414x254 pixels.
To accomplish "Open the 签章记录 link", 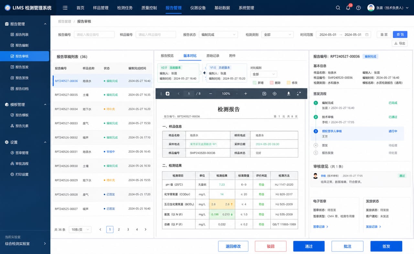I will 321,227.
